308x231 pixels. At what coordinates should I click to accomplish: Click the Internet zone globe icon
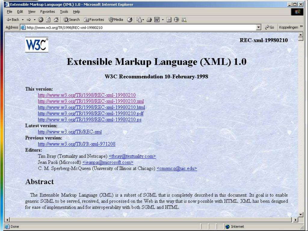[x=227, y=227]
